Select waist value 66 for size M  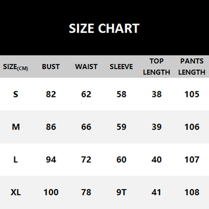pos(86,127)
